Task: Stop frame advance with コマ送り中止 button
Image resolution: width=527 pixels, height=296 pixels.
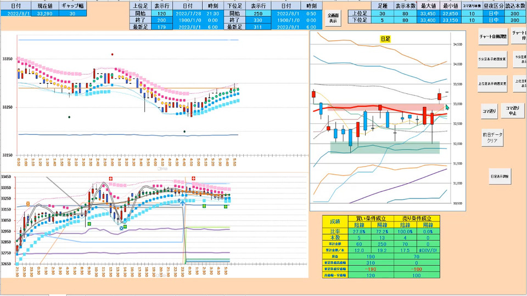Action: pyautogui.click(x=512, y=111)
